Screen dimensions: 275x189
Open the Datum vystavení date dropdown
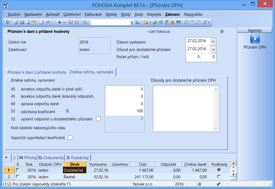tap(213, 42)
